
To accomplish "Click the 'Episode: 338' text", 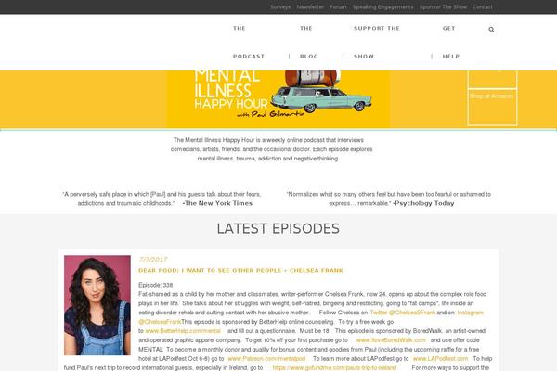I will [x=156, y=285].
